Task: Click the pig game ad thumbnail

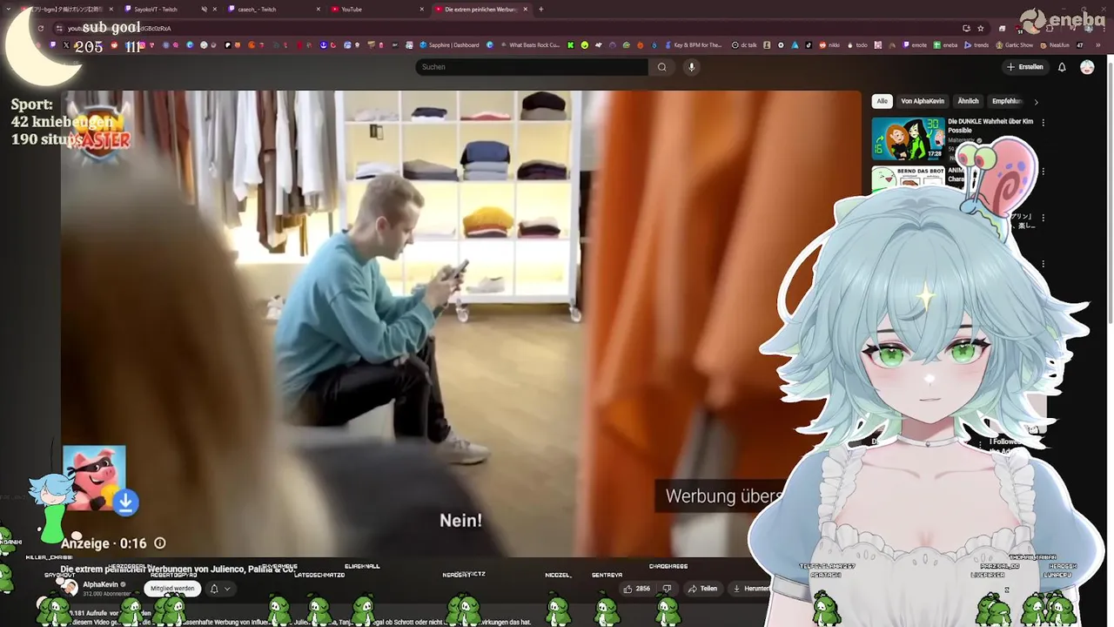Action: coord(94,477)
